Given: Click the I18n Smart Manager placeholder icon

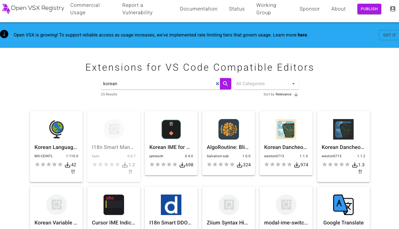Looking at the screenshot, I should (114, 129).
